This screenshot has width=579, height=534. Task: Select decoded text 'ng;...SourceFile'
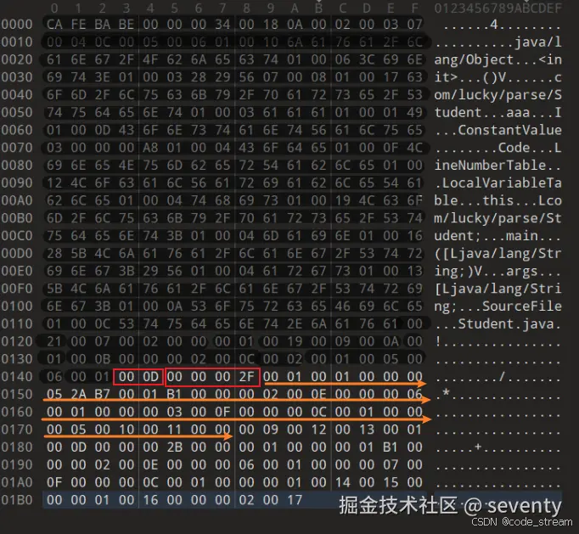point(498,306)
